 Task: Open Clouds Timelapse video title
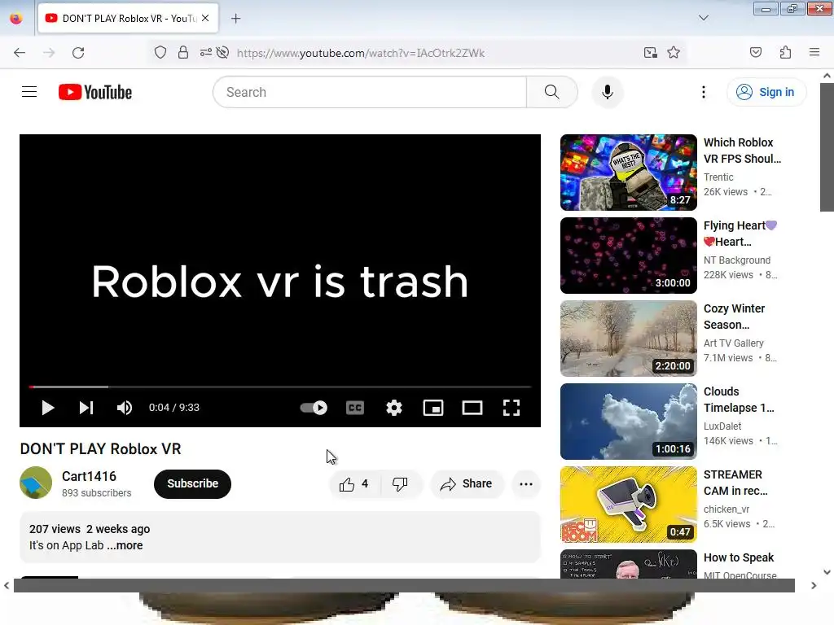pyautogui.click(x=739, y=400)
